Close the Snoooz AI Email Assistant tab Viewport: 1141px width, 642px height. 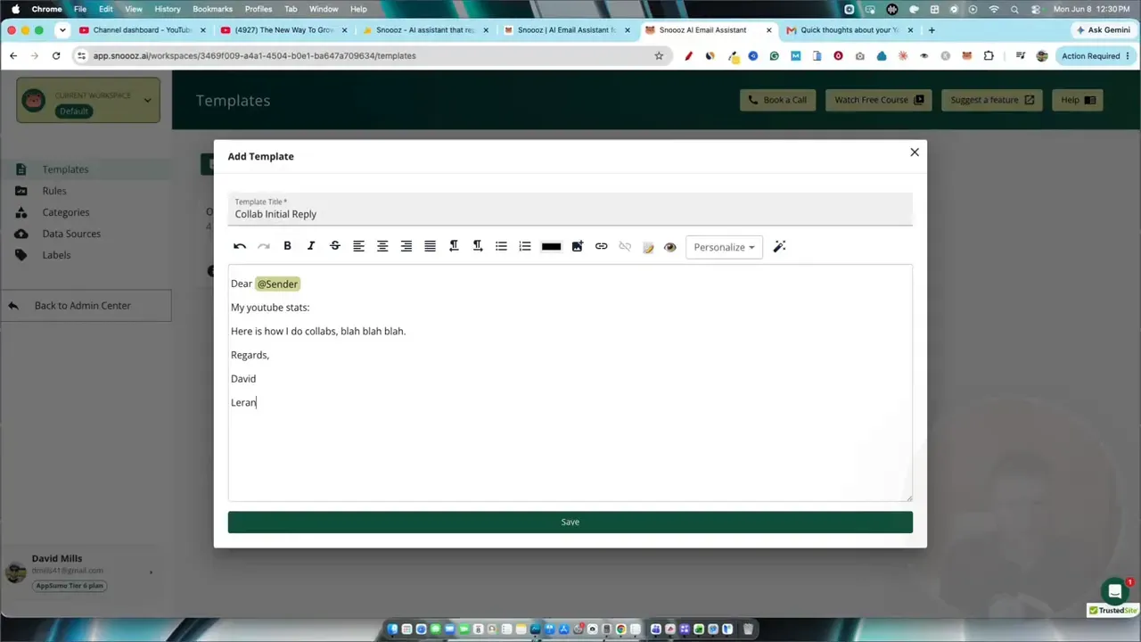point(769,29)
